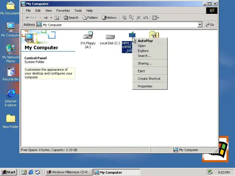
Task: Toggle the Folders pane
Action: [90, 18]
